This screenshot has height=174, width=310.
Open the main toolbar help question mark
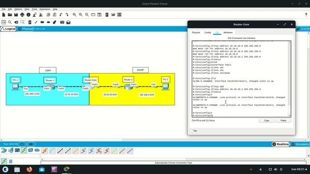306,15
